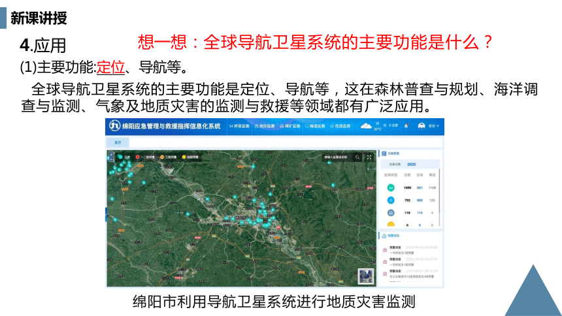562x316 pixels.
Task: Click the user avatar in header
Action: coord(421,126)
